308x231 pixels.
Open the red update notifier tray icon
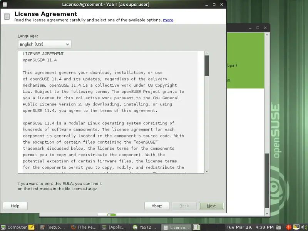288,227
